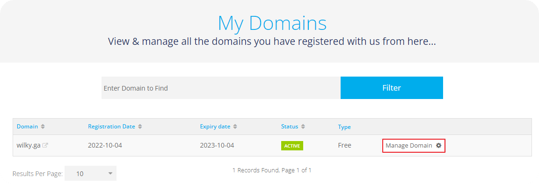The height and width of the screenshot is (184, 539).
Task: Click the Type column header
Action: pyautogui.click(x=344, y=127)
